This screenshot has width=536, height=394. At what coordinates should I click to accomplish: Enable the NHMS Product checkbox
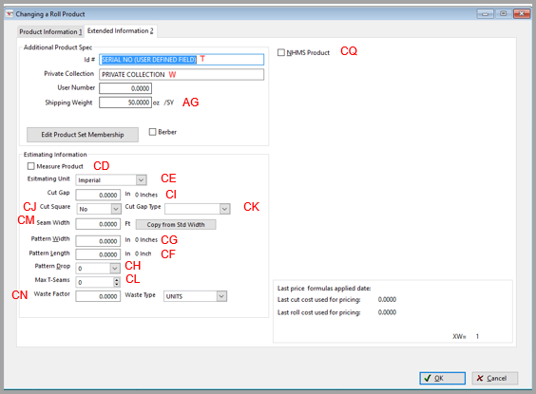point(281,52)
